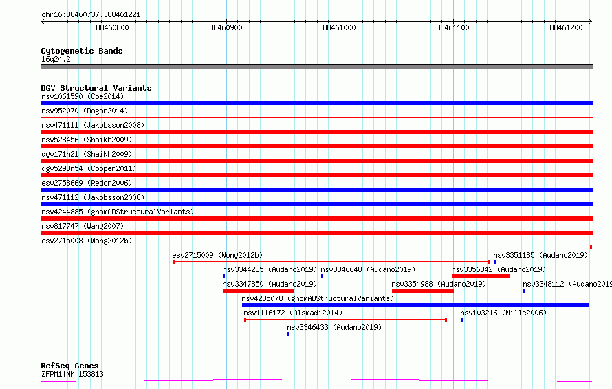The width and height of the screenshot is (612, 389).
Task: Select esv2715008 (Wong2012b) label text
Action: pyautogui.click(x=87, y=241)
